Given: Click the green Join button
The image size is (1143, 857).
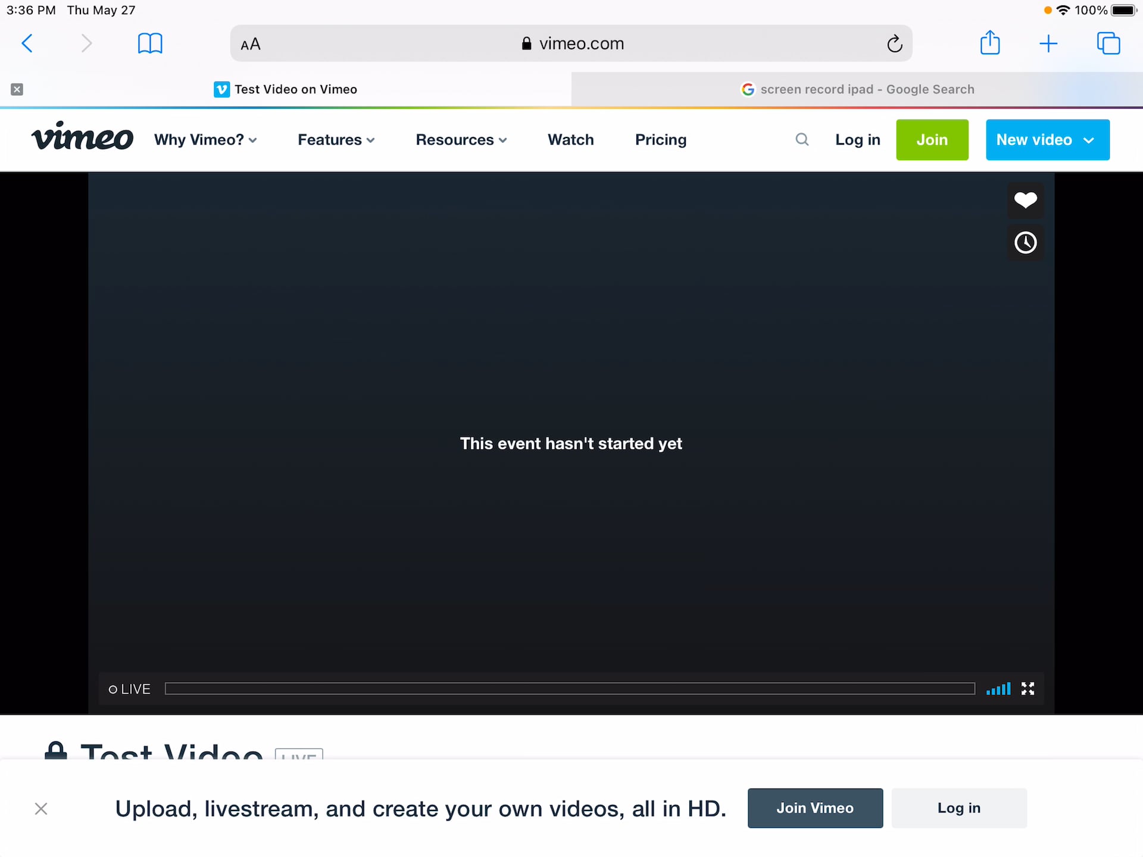Looking at the screenshot, I should [932, 140].
